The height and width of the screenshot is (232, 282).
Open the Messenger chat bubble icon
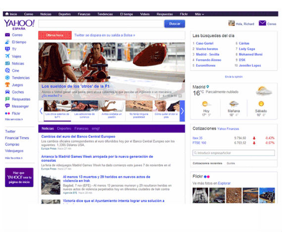click(7, 106)
